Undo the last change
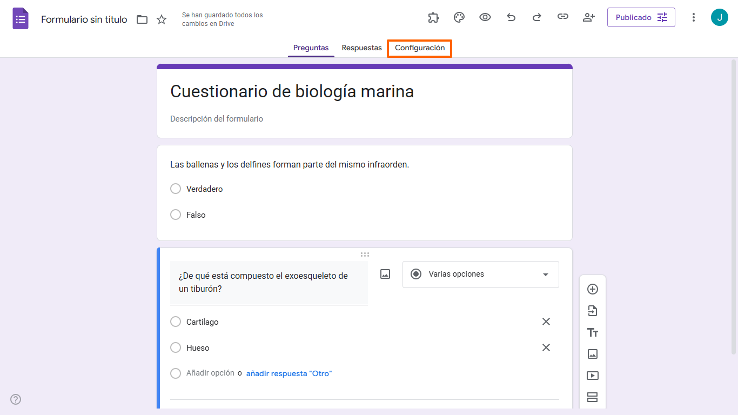The height and width of the screenshot is (415, 738). tap(511, 17)
